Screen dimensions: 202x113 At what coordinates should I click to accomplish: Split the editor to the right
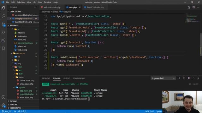click(193, 7)
